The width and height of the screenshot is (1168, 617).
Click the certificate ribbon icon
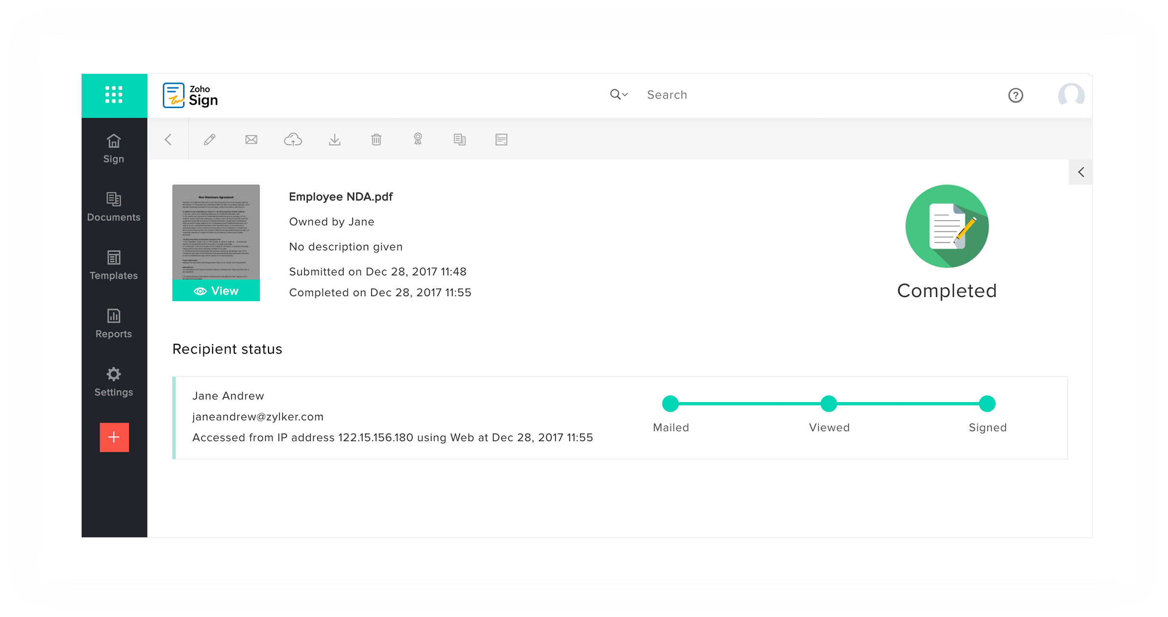[x=418, y=140]
